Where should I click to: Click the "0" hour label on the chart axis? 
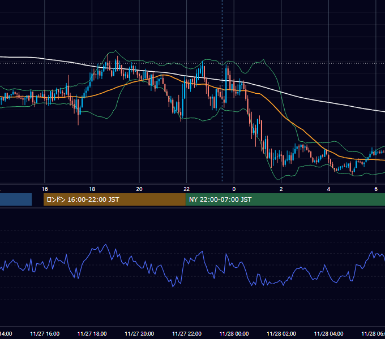(x=234, y=189)
